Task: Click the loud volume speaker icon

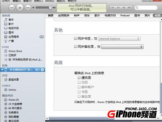Action: click(x=54, y=8)
